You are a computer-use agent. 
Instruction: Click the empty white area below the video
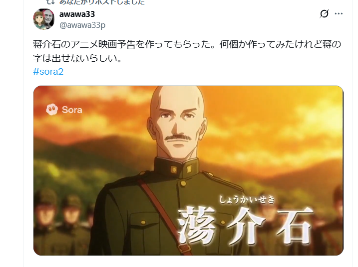[x=188, y=262]
